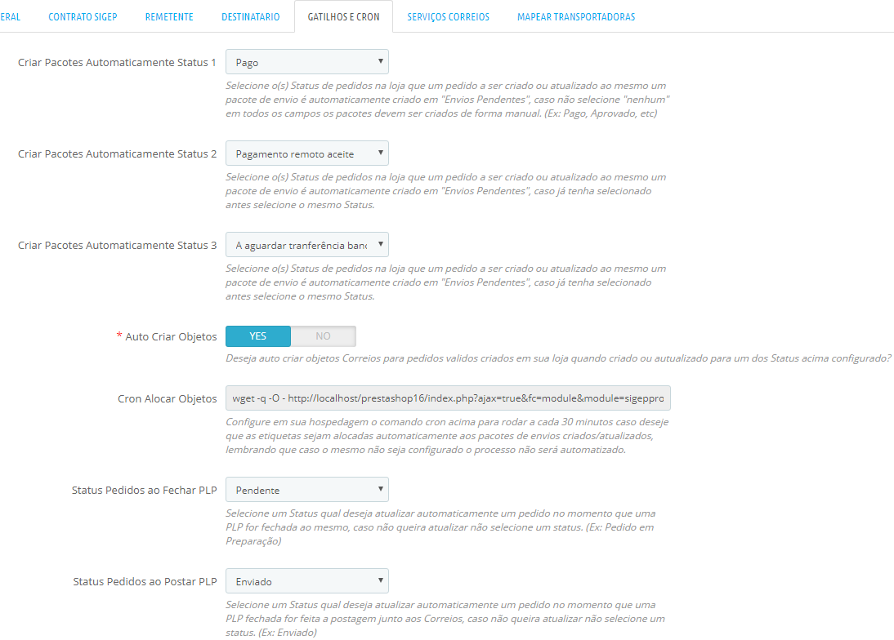Select the Gatilhos e Cron tab
The height and width of the screenshot is (640, 894).
point(343,16)
